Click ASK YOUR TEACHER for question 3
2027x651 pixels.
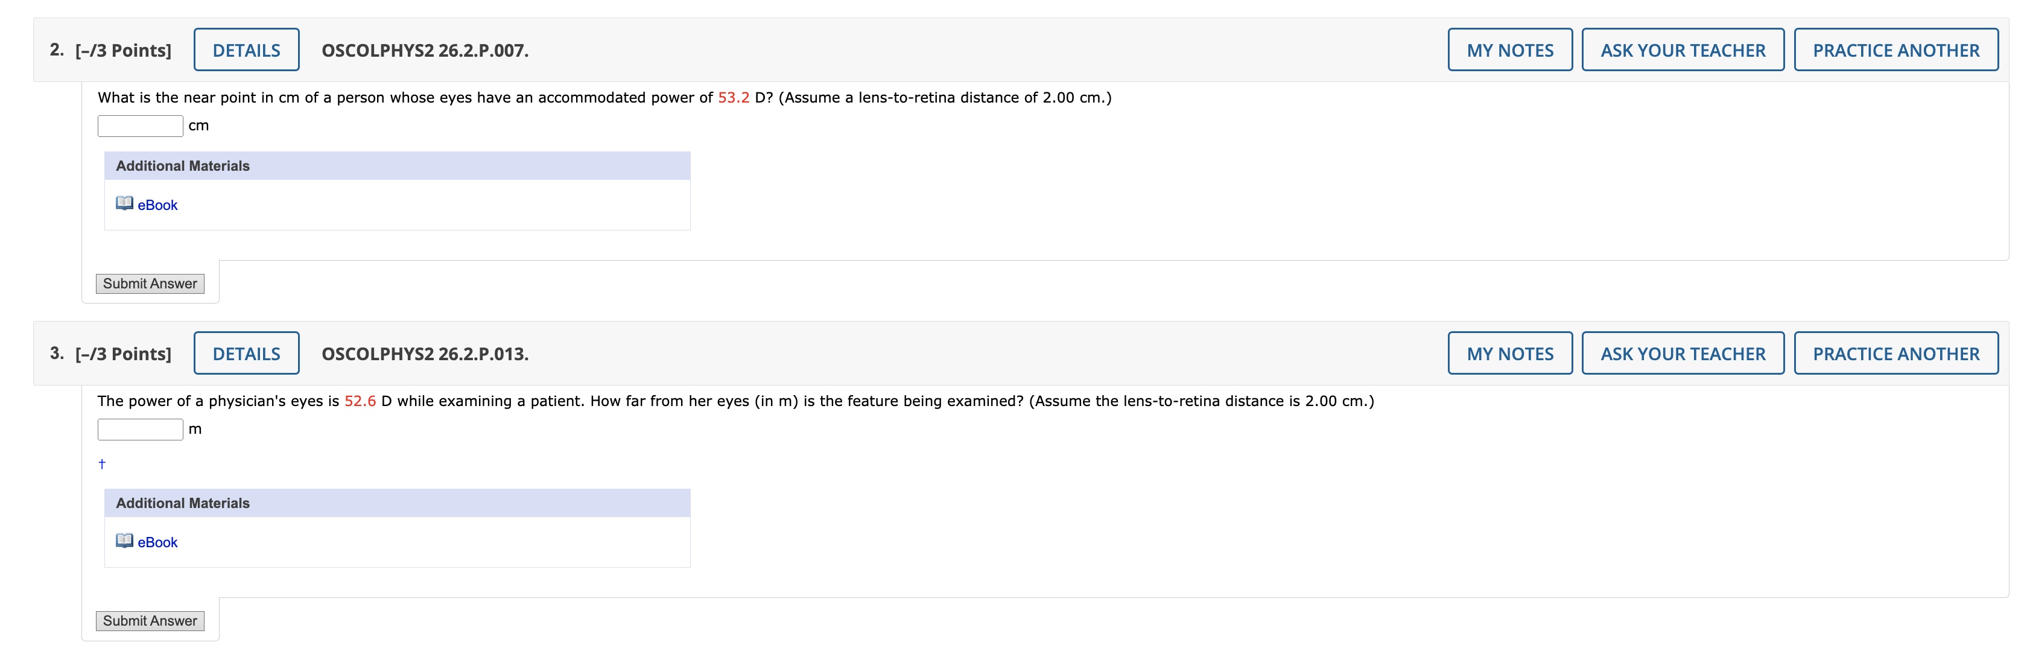click(x=1683, y=354)
